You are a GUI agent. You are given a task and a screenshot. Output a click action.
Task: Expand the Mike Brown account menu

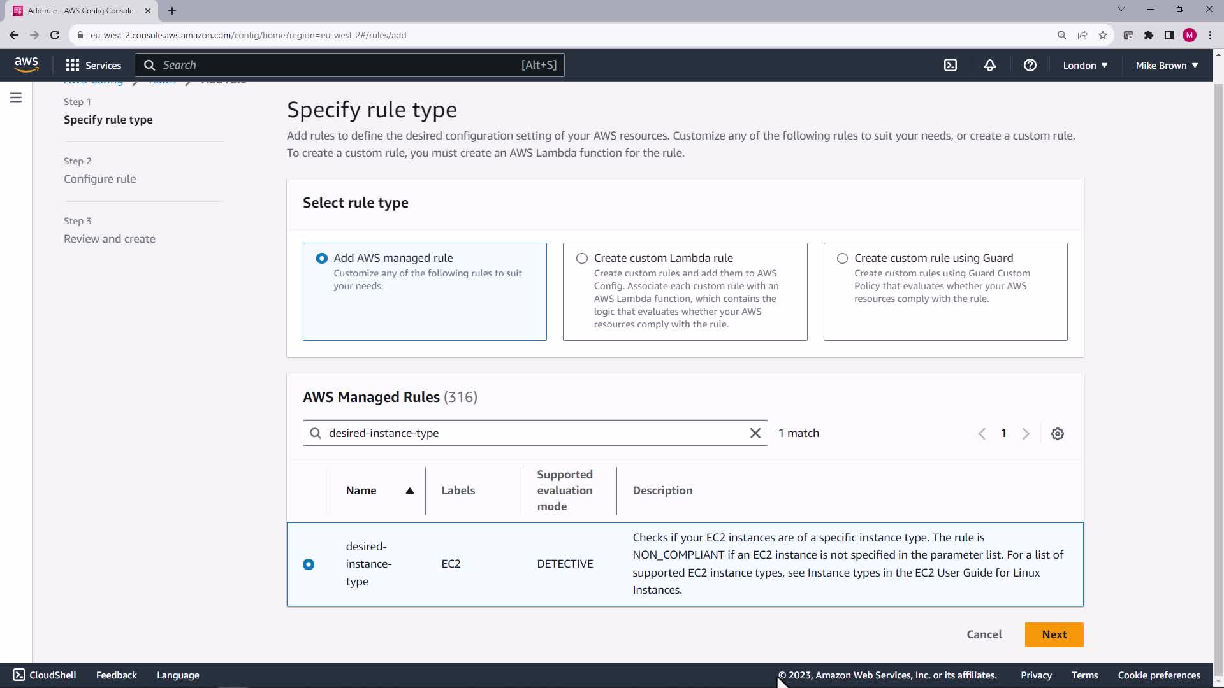[1167, 65]
